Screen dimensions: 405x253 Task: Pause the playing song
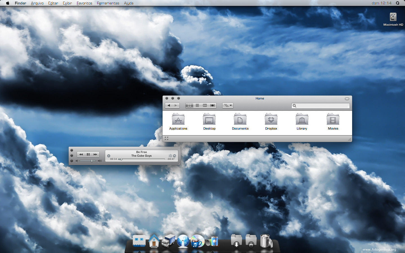(88, 154)
